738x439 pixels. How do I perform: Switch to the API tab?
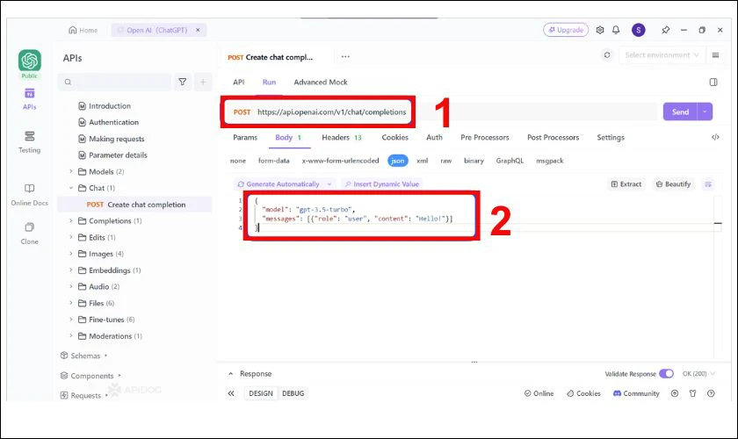pyautogui.click(x=239, y=82)
